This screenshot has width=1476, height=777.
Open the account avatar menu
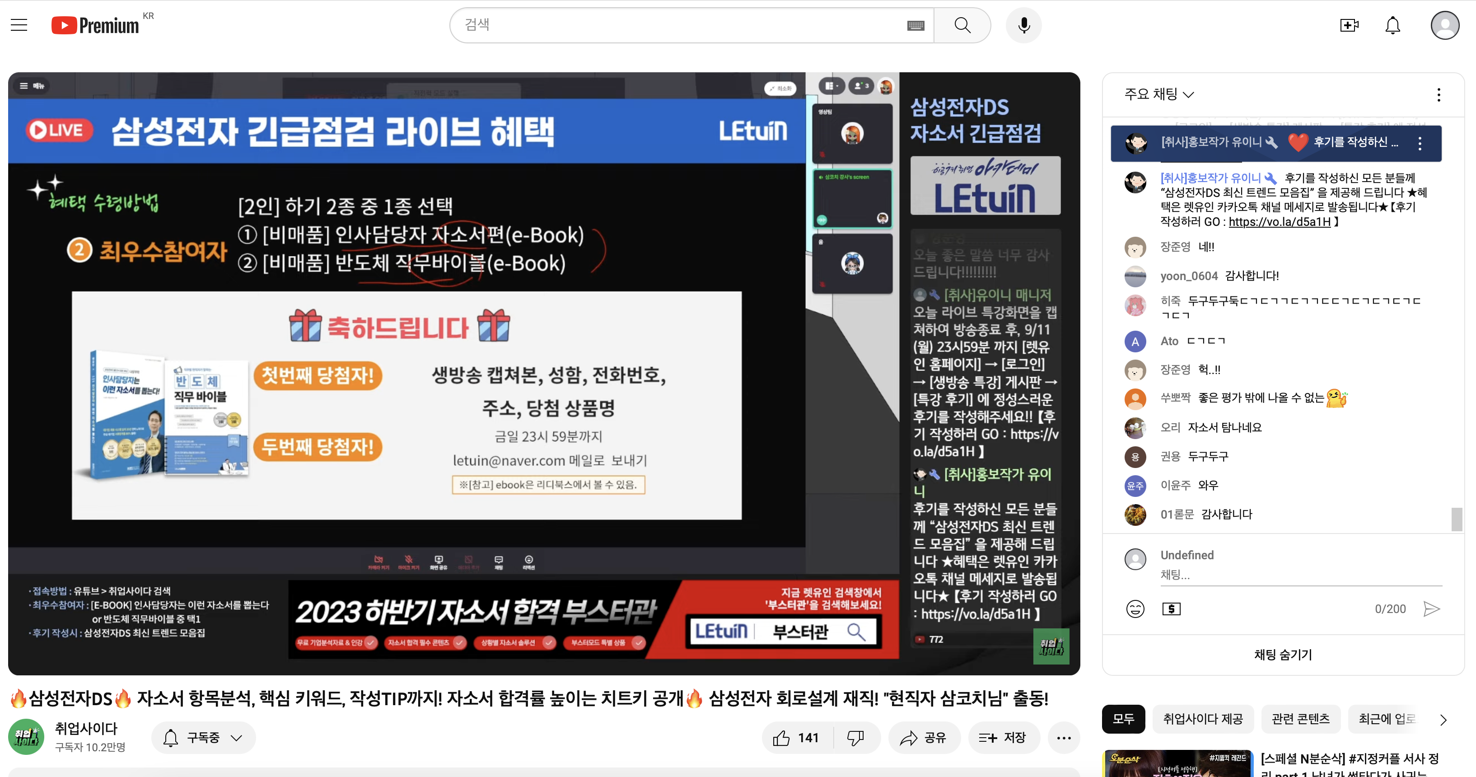(x=1444, y=25)
